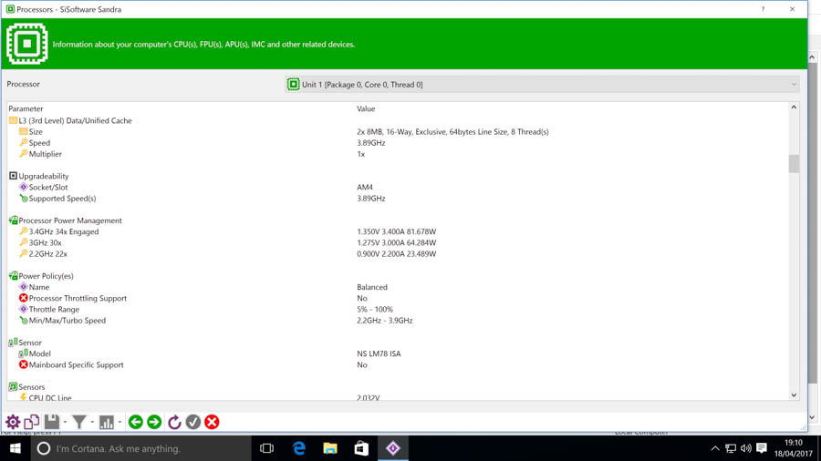This screenshot has width=821, height=461.
Task: Open the Action Center notifications icon
Action: tap(762, 448)
